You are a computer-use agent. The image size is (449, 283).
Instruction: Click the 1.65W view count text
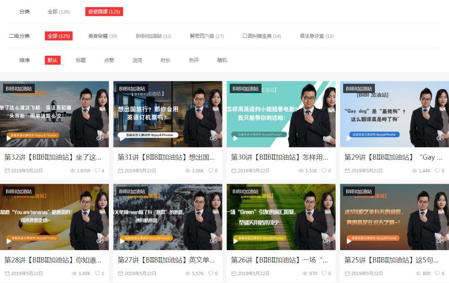pos(84,170)
